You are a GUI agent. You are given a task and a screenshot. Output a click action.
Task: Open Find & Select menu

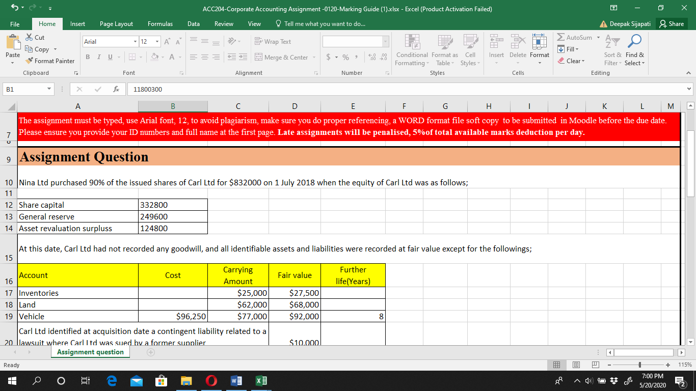tap(634, 51)
